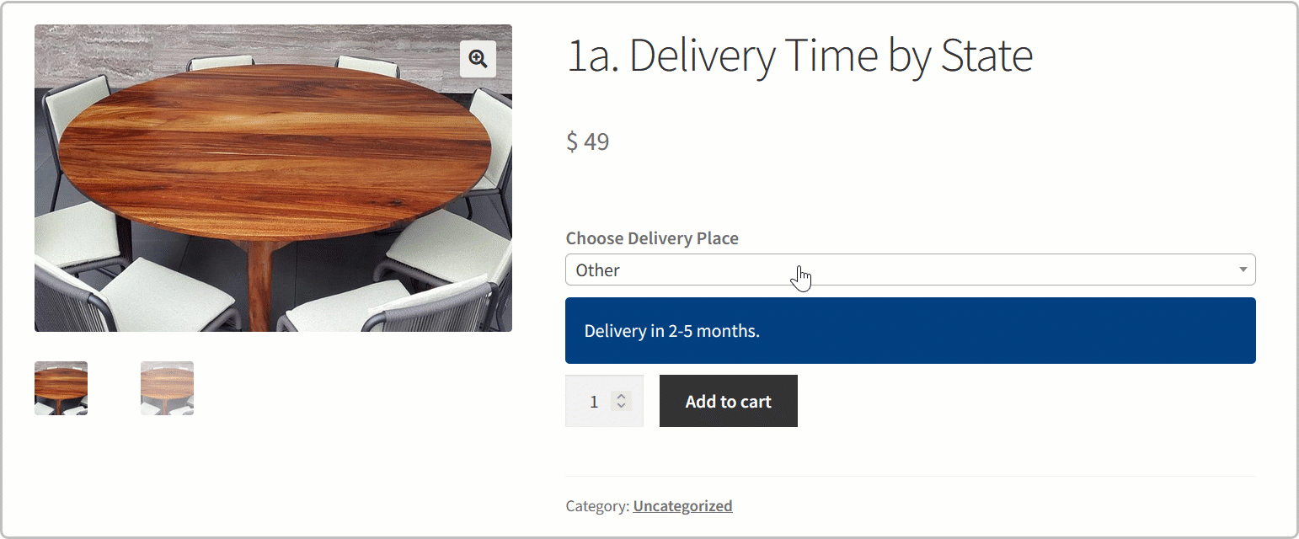Click the blue delivery notice message
This screenshot has height=539, width=1299.
click(x=671, y=330)
